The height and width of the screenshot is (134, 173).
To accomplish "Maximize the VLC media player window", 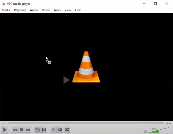I will pos(155,4).
